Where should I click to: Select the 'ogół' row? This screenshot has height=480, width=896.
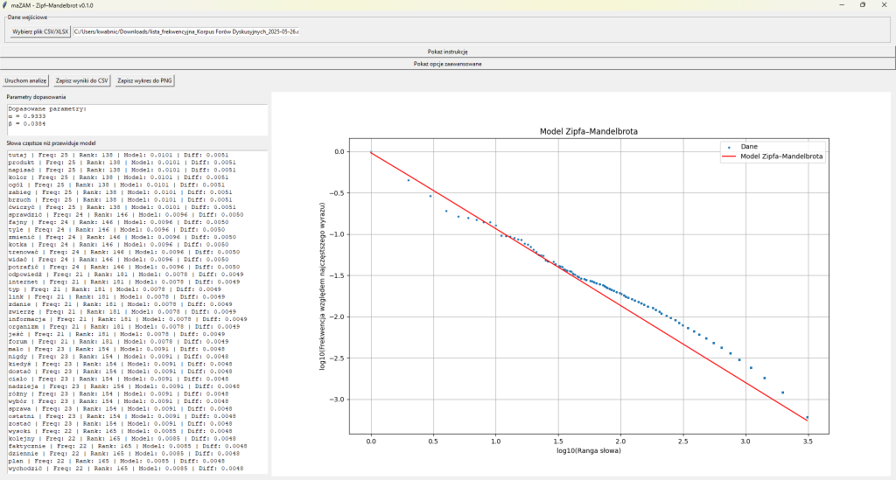(x=116, y=185)
